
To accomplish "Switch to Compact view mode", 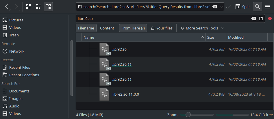I will tap(38, 7).
